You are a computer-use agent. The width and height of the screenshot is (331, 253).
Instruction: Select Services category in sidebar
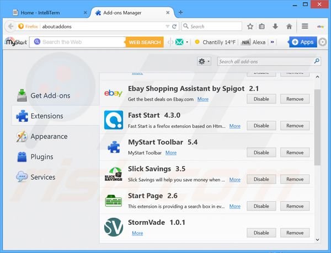click(55, 177)
